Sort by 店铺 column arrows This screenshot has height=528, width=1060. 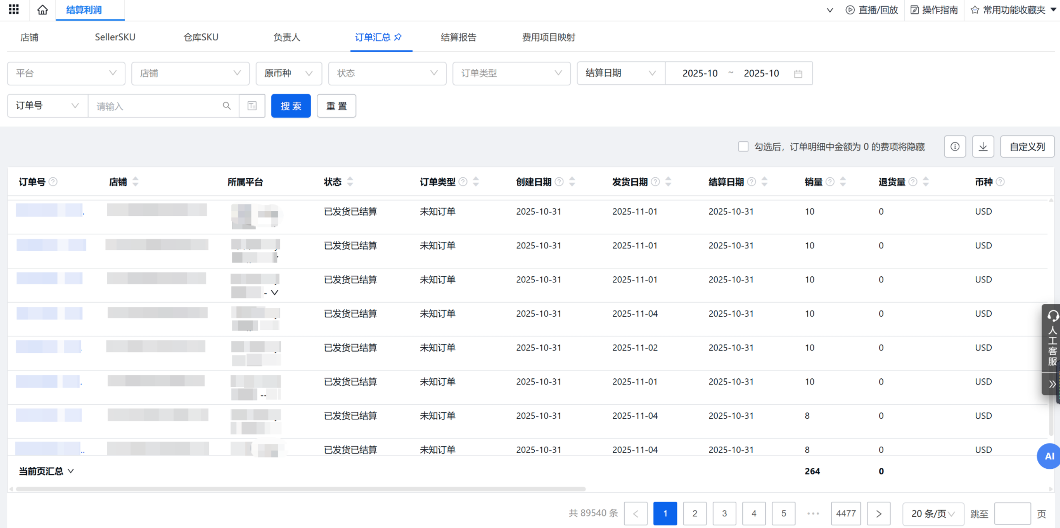[x=136, y=182]
